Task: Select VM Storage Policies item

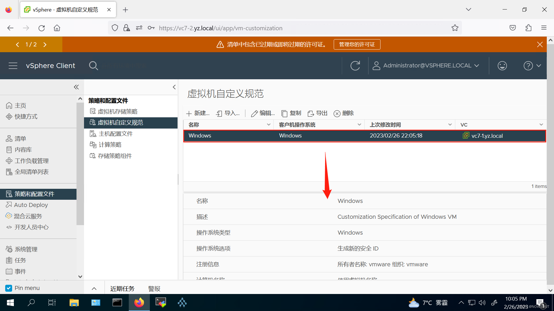Action: point(114,112)
